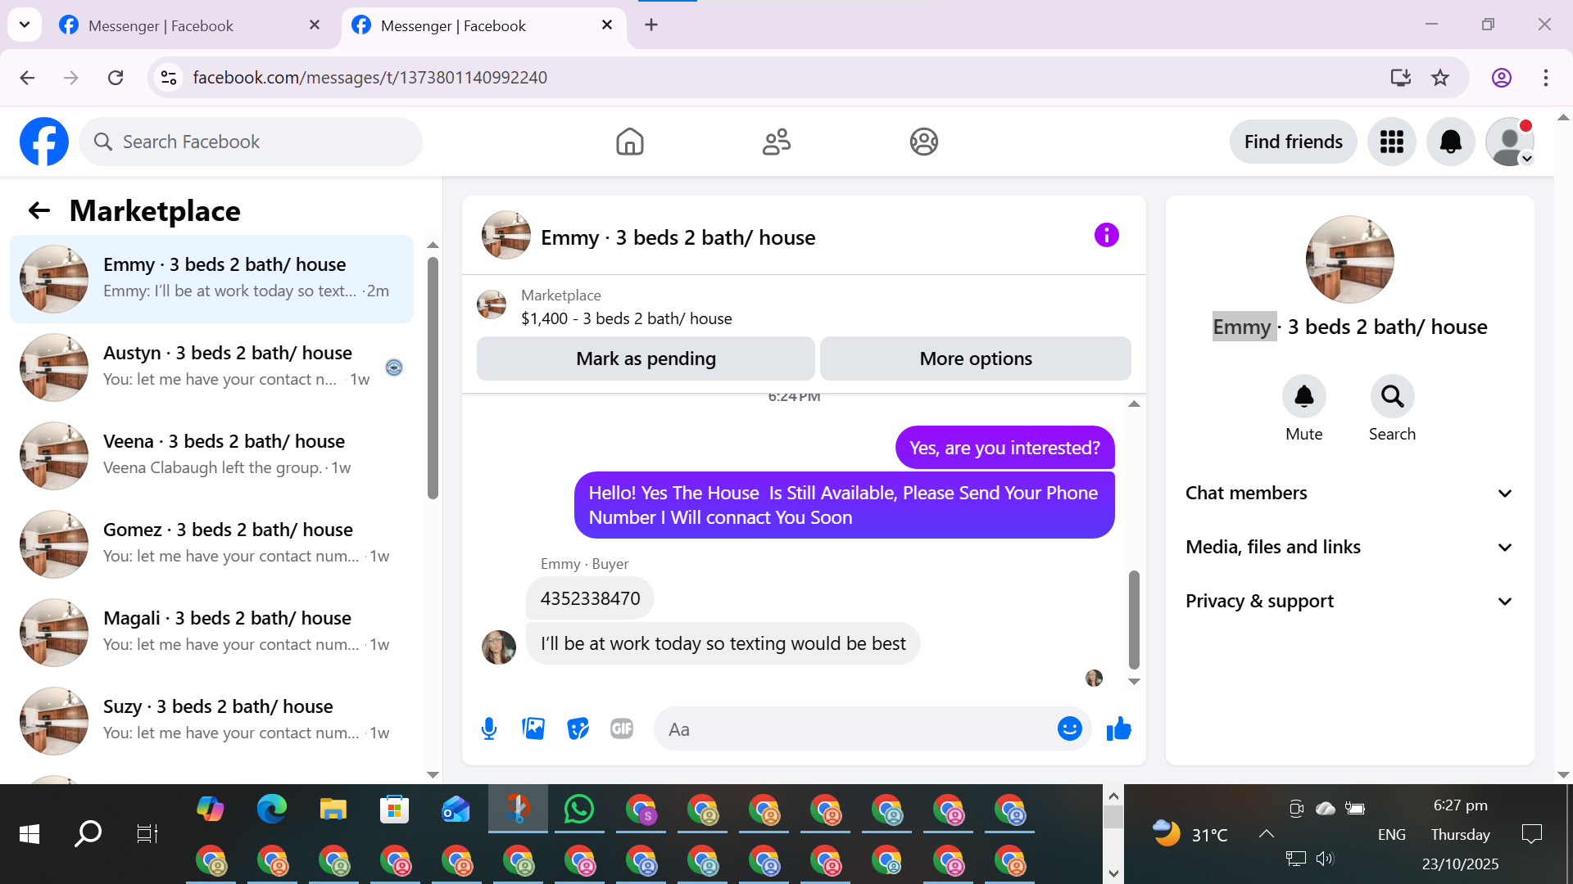Open conversation information purple icon
Viewport: 1573px width, 884px height.
click(1106, 236)
